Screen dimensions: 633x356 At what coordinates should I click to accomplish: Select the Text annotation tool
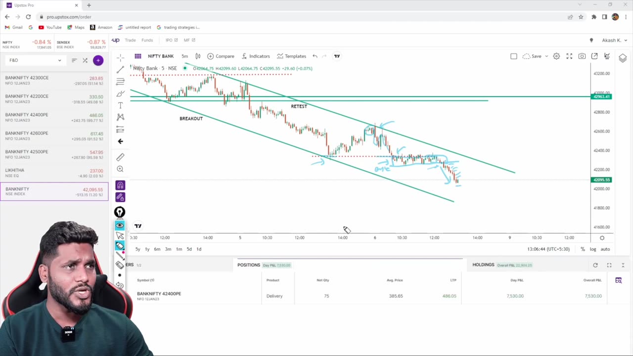coord(120,105)
